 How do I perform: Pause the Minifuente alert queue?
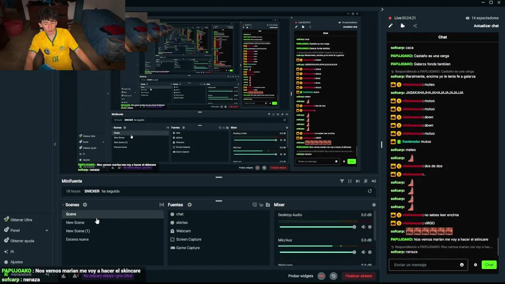coord(350,181)
